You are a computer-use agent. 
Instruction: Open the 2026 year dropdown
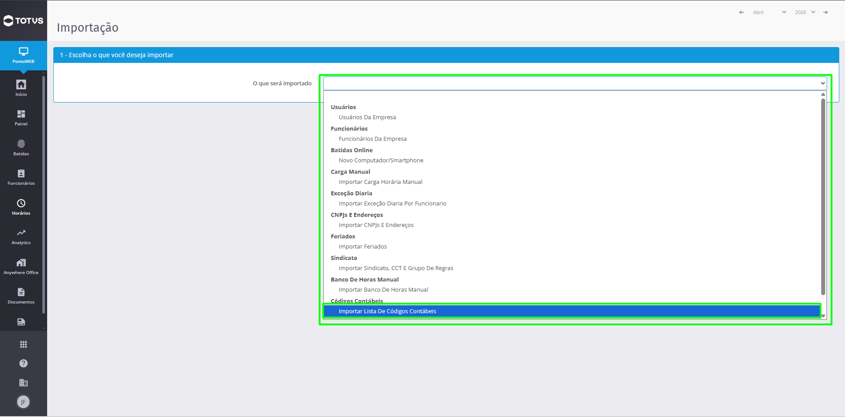[x=805, y=12]
